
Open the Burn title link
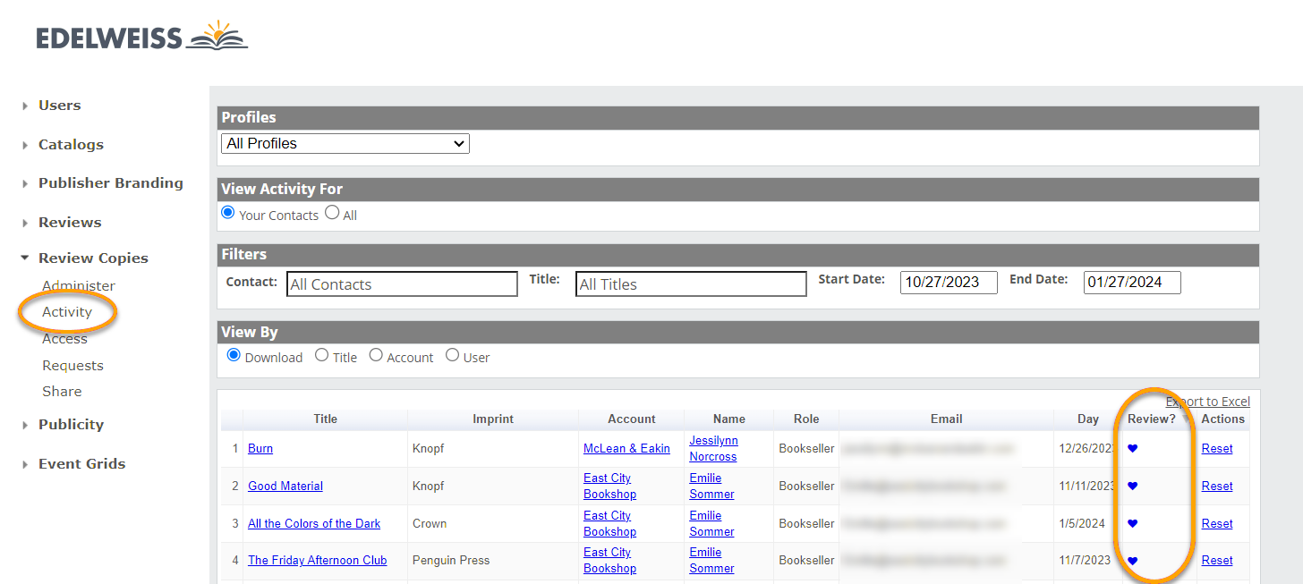260,449
